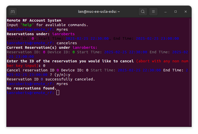The image size is (198, 134).
Task: Click the search magnifier icon
Action: pyautogui.click(x=143, y=12)
